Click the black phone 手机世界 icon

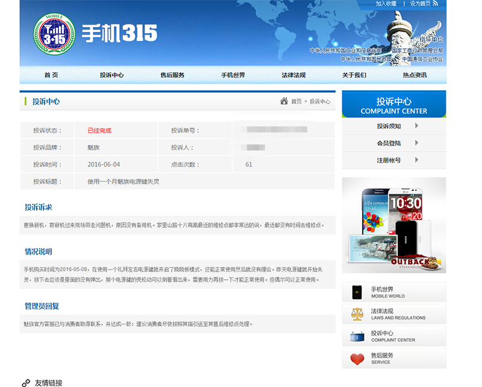pyautogui.click(x=357, y=292)
